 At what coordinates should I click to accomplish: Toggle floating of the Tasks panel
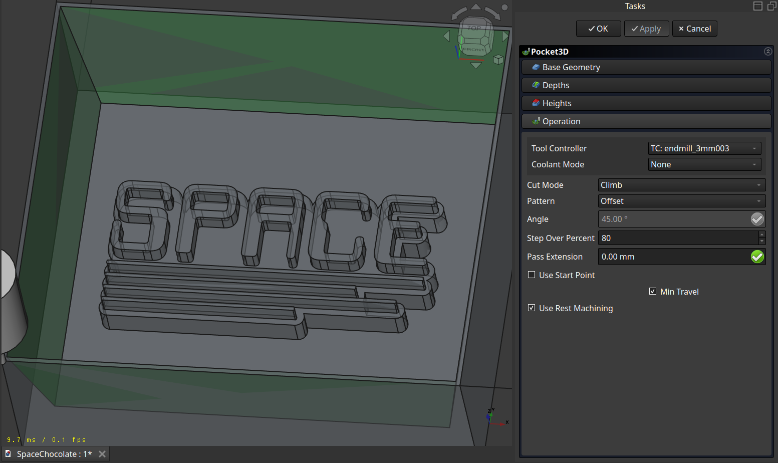(x=771, y=6)
